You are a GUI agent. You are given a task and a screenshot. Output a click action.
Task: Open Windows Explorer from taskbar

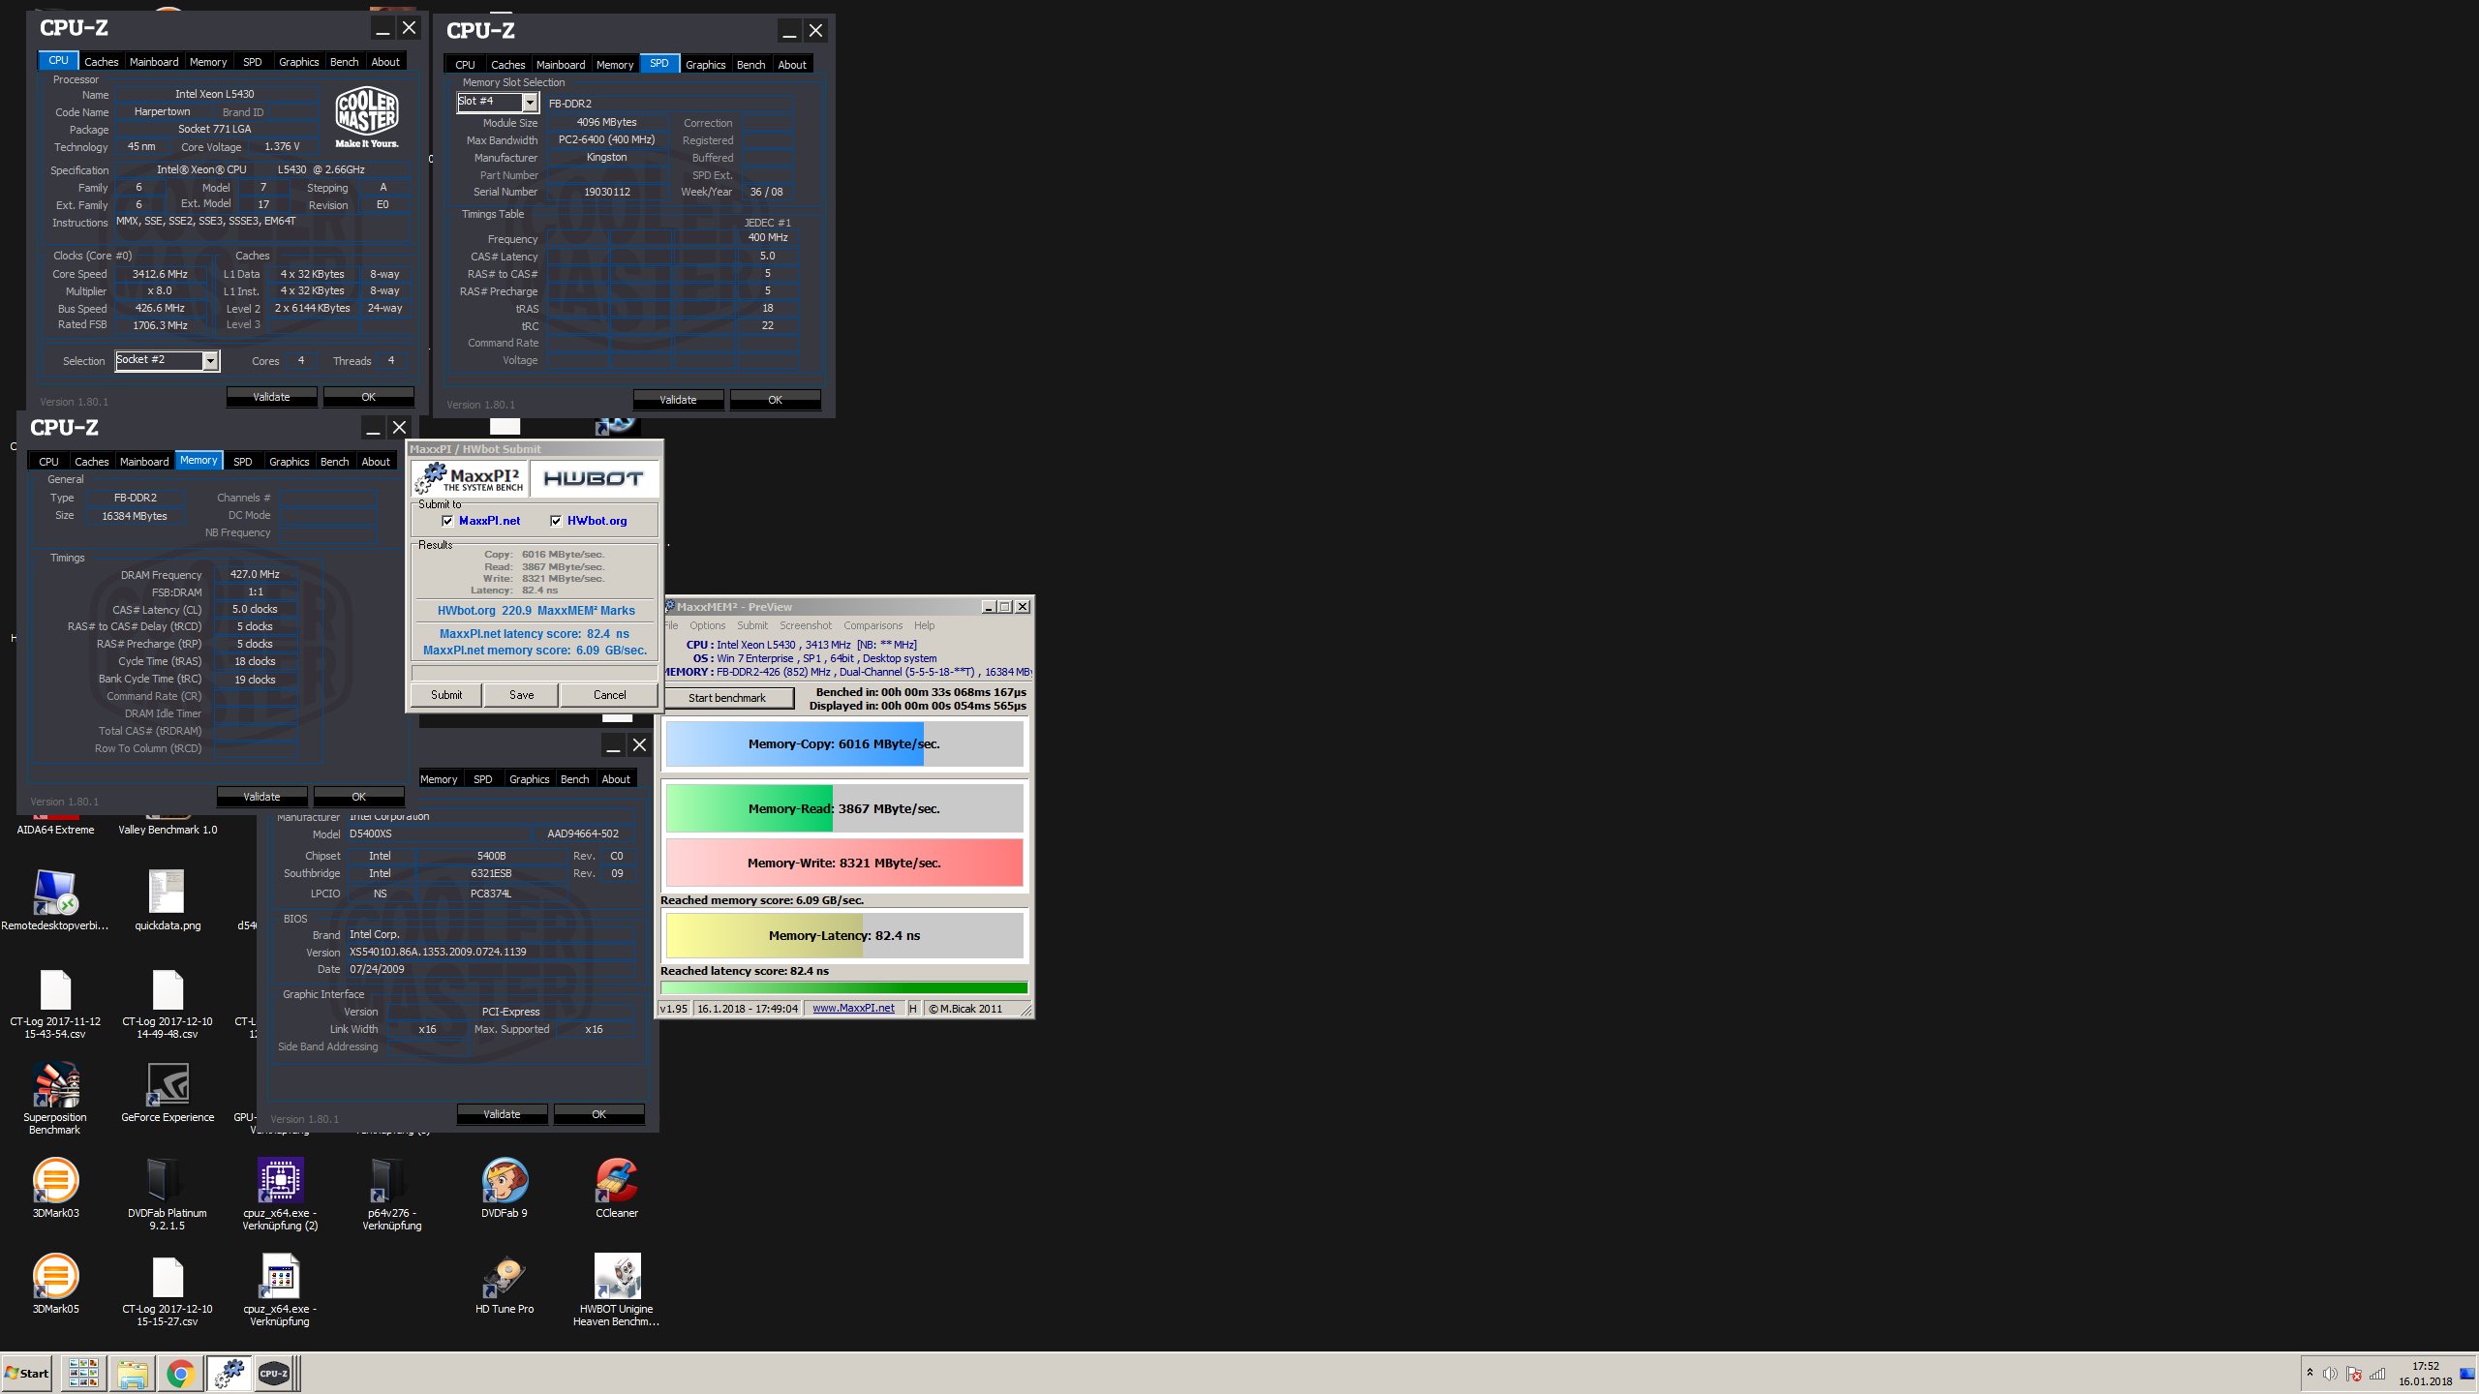click(x=132, y=1373)
